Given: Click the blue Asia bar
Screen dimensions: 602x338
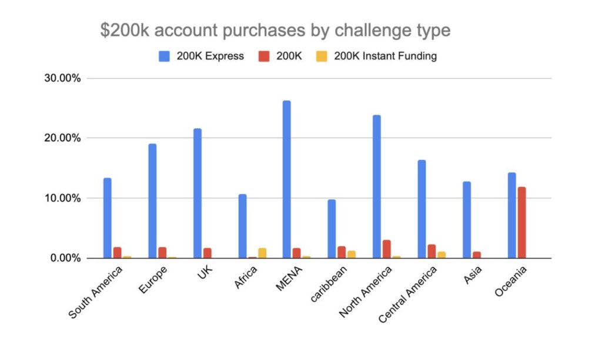Looking at the screenshot, I should (x=467, y=219).
